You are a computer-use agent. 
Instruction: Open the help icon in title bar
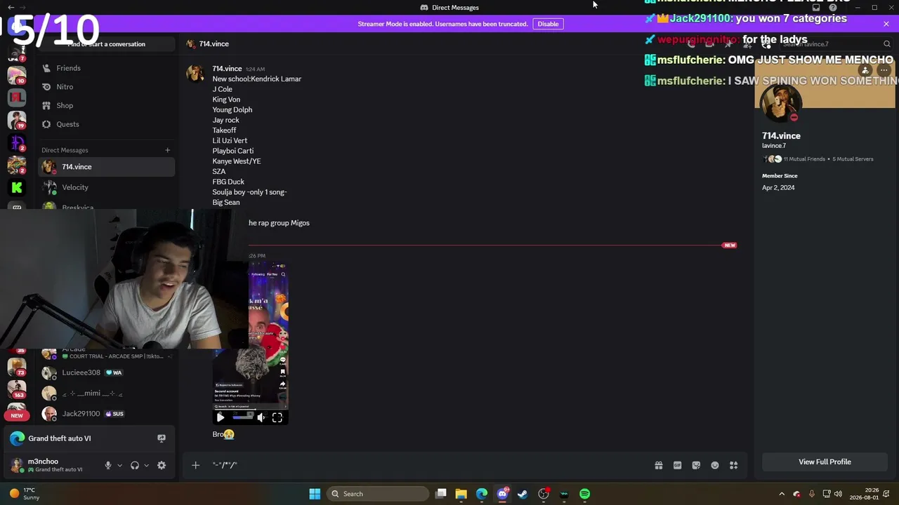click(833, 8)
